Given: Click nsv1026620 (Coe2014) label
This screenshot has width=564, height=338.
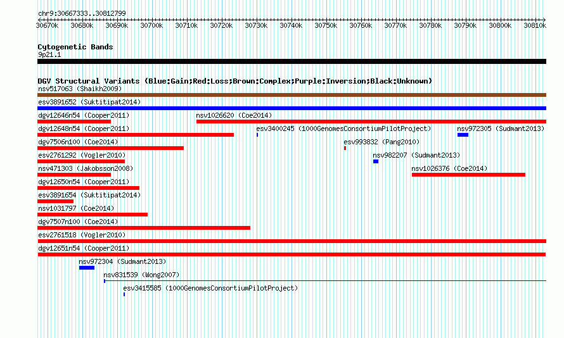Looking at the screenshot, I should click(x=234, y=115).
